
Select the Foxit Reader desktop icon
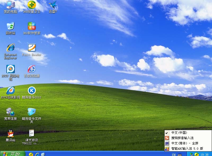tap(32, 48)
